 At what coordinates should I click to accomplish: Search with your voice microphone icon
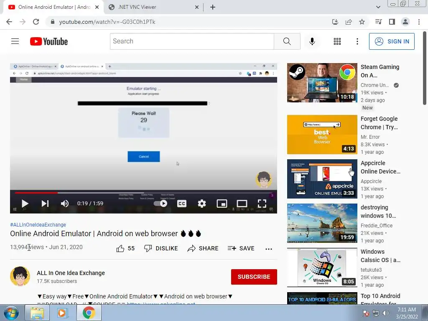coord(312,41)
